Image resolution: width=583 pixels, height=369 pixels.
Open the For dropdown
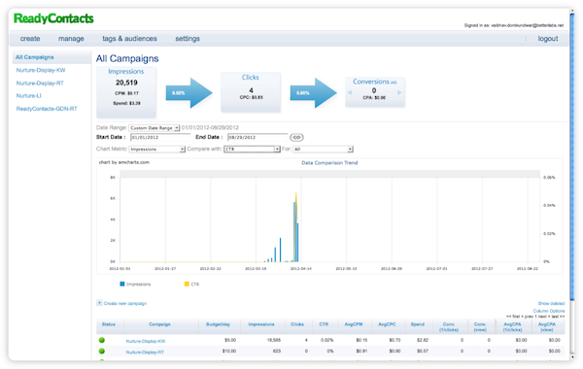tap(323, 149)
